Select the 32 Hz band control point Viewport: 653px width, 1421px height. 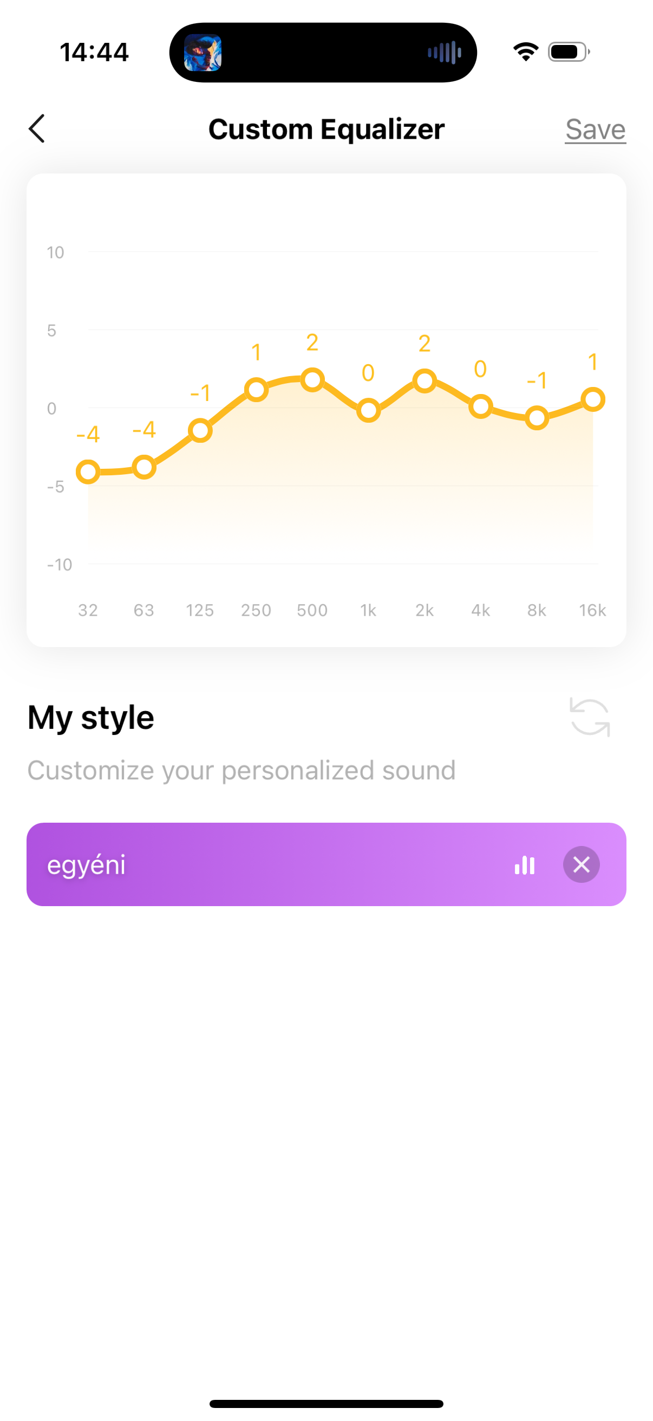[88, 471]
